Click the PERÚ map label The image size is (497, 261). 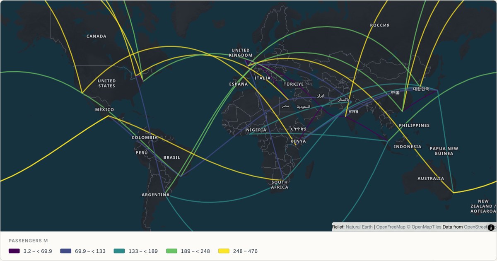[x=142, y=152]
